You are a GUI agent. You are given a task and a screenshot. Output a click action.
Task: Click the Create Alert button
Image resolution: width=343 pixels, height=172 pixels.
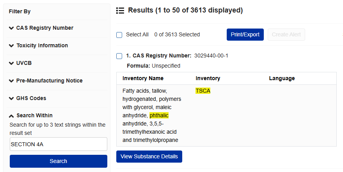286,35
